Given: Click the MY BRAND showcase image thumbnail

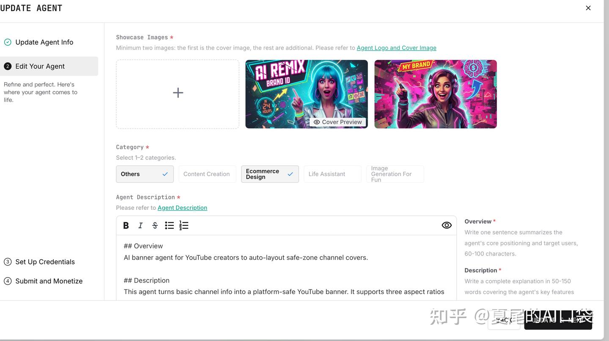Looking at the screenshot, I should coord(435,93).
